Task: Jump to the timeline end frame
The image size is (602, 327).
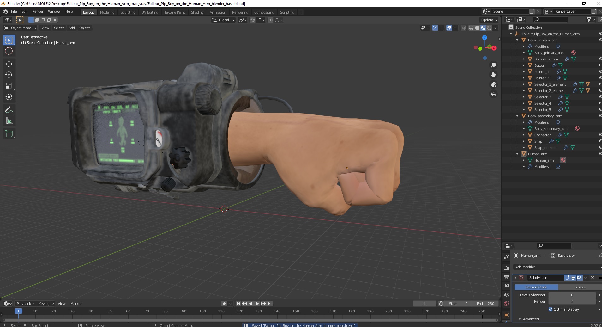Action: pyautogui.click(x=270, y=304)
